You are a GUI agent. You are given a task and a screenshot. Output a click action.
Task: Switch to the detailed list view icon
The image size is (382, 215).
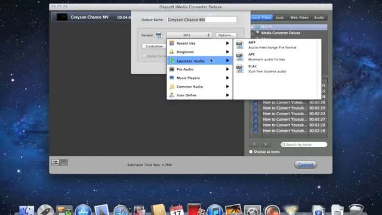coord(56,162)
